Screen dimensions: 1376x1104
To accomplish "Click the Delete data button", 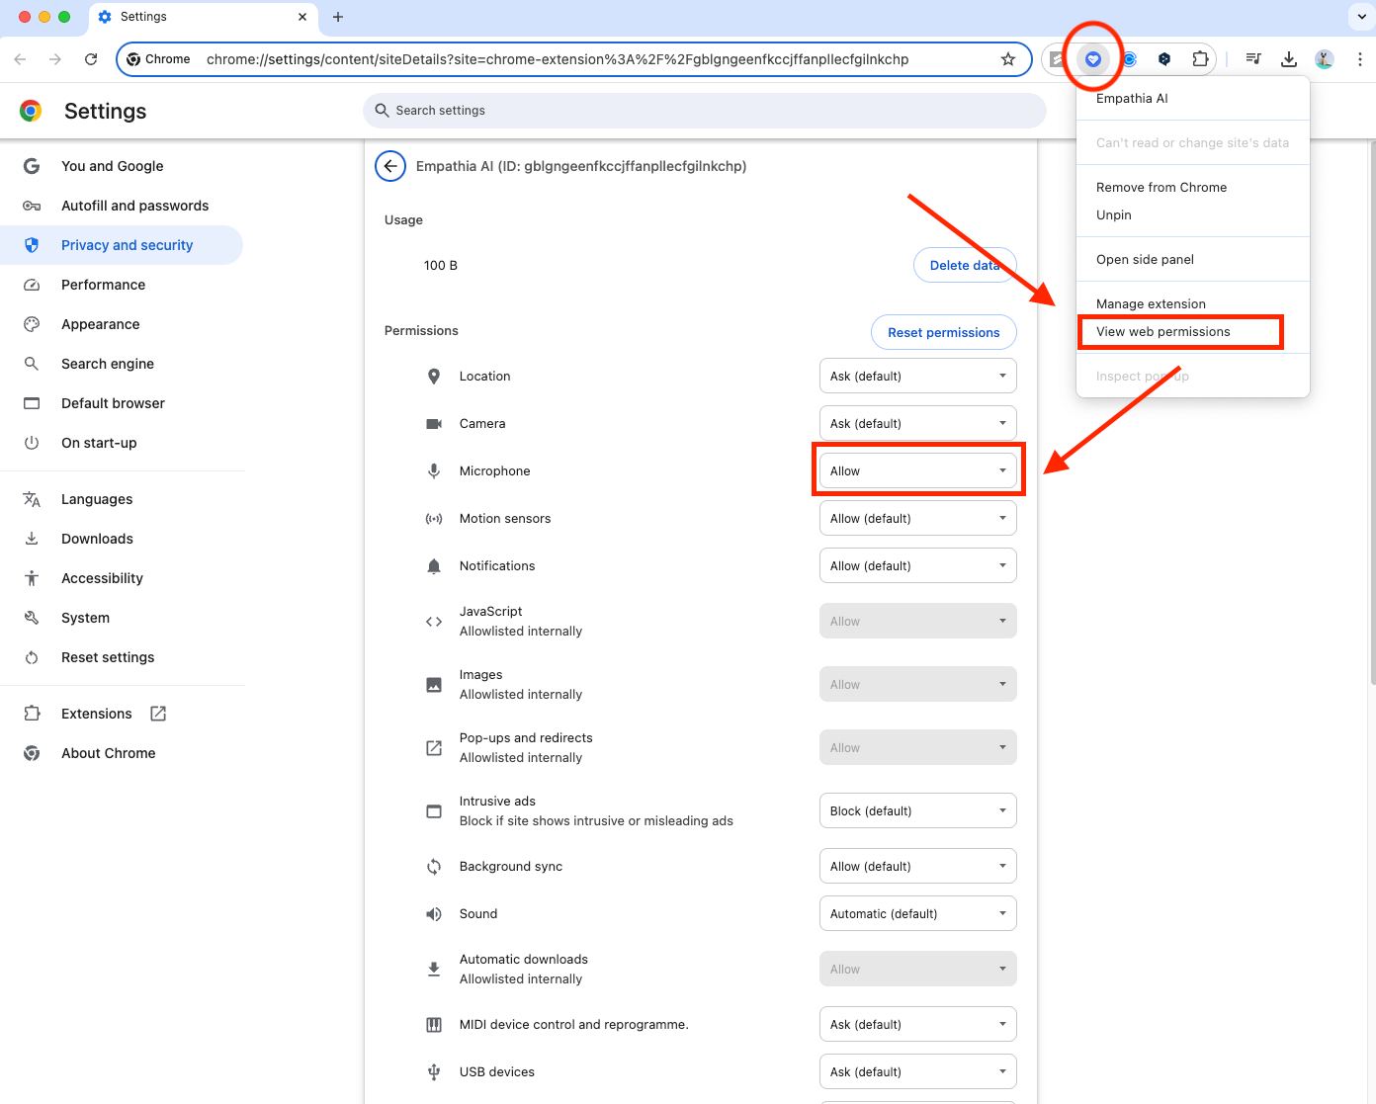I will tap(965, 265).
